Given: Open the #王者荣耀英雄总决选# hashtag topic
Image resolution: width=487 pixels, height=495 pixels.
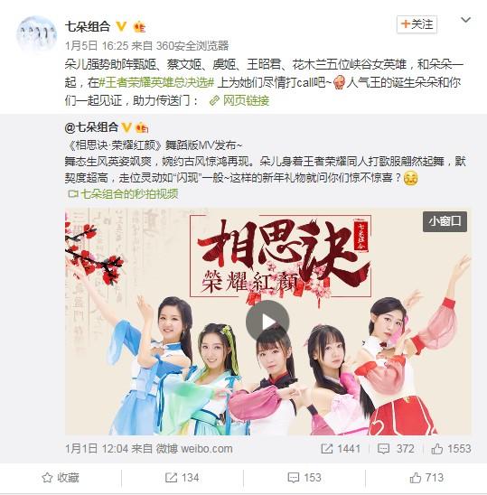Looking at the screenshot, I should pos(156,83).
